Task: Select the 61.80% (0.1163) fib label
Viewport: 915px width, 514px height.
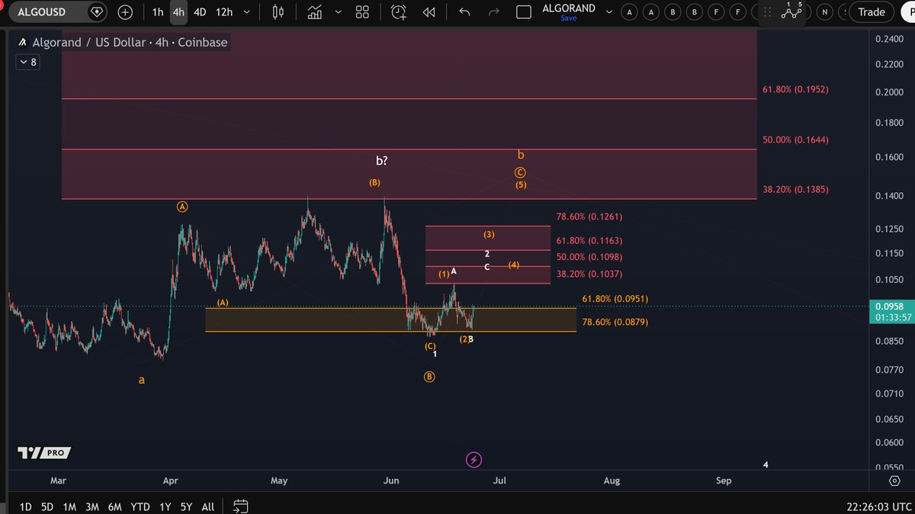Action: tap(589, 241)
